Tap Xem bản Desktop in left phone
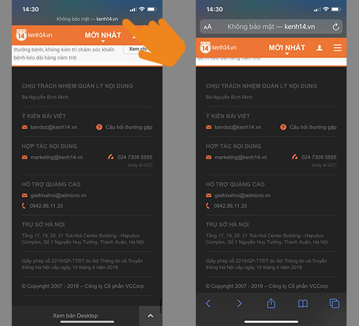Image resolution: width=359 pixels, height=326 pixels. click(x=75, y=316)
